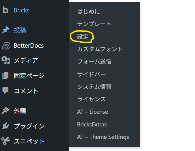The height and width of the screenshot is (151, 195).
Task: Go to the メディア library menu
Action: (x=26, y=61)
